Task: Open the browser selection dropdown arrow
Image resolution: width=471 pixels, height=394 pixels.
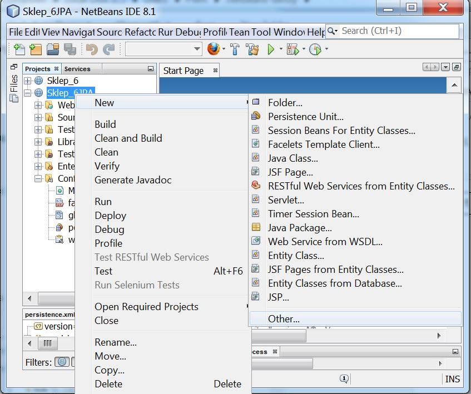Action: pos(224,49)
